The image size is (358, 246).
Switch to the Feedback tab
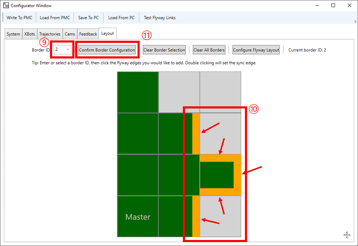[x=88, y=34]
